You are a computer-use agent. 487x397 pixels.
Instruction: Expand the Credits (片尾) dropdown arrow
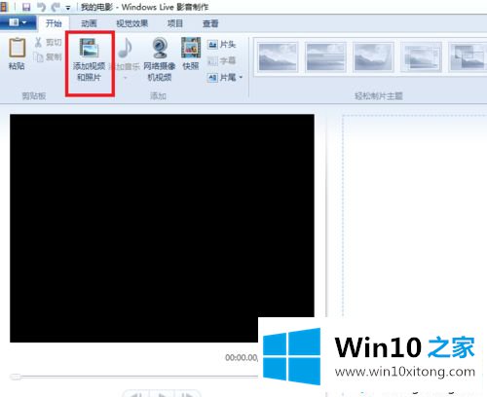click(x=241, y=77)
